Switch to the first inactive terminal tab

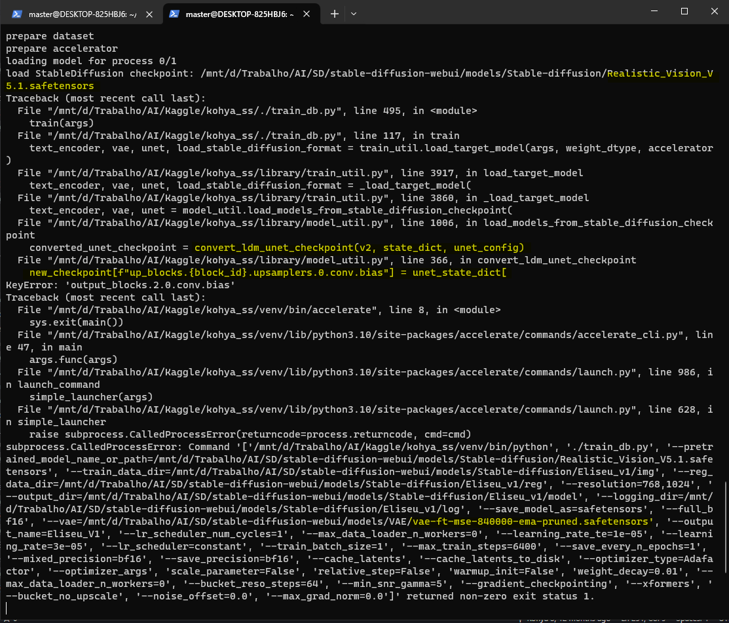81,14
